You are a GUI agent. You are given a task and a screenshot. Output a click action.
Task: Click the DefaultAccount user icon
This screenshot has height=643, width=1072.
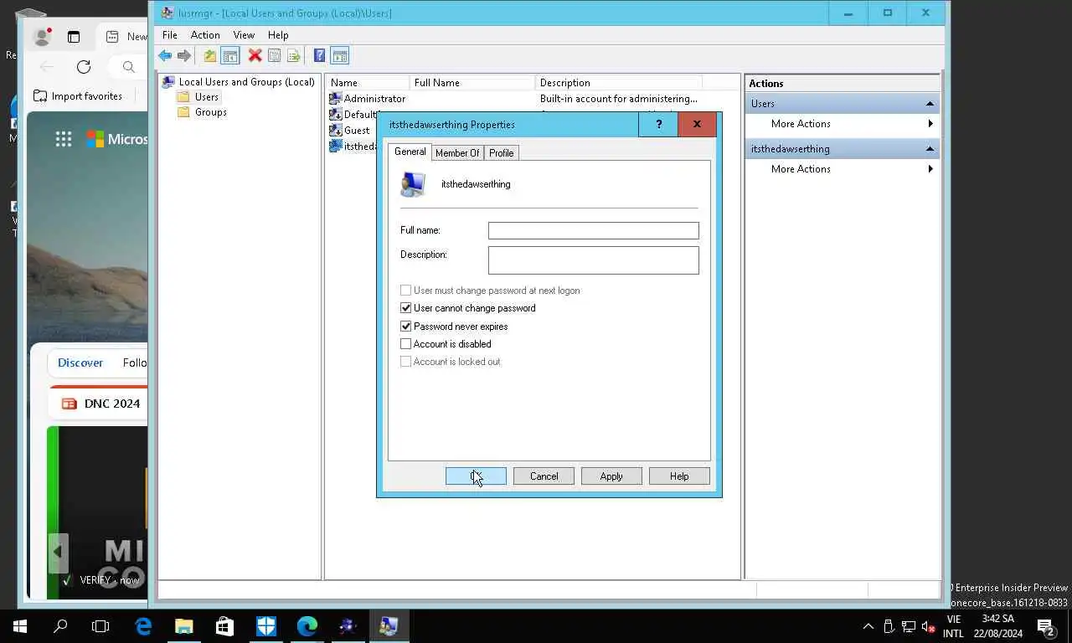336,115
